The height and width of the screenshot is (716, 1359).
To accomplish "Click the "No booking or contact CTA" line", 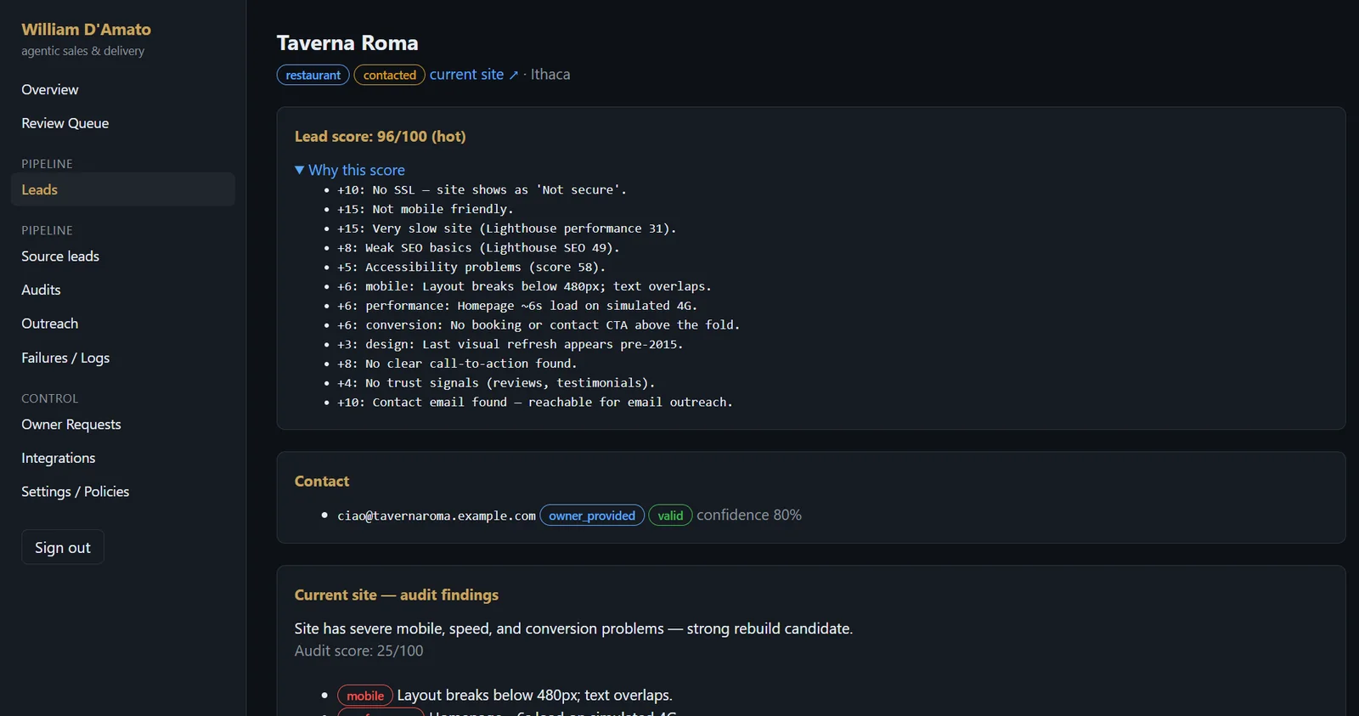I will pos(539,324).
